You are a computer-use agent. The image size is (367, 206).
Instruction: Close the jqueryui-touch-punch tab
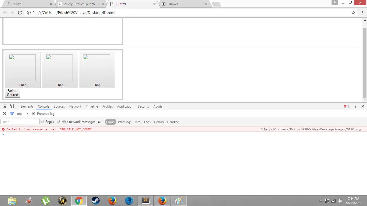tap(103, 4)
